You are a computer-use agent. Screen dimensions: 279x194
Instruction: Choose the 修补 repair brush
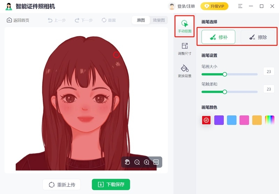pos(218,37)
